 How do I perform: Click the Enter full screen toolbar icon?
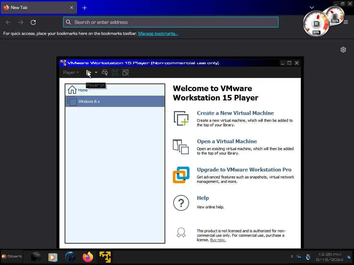click(x=115, y=72)
